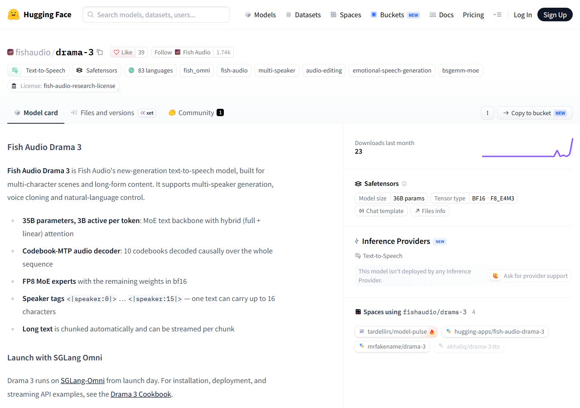Copy model name with the copy icon
The width and height of the screenshot is (580, 408).
[100, 52]
